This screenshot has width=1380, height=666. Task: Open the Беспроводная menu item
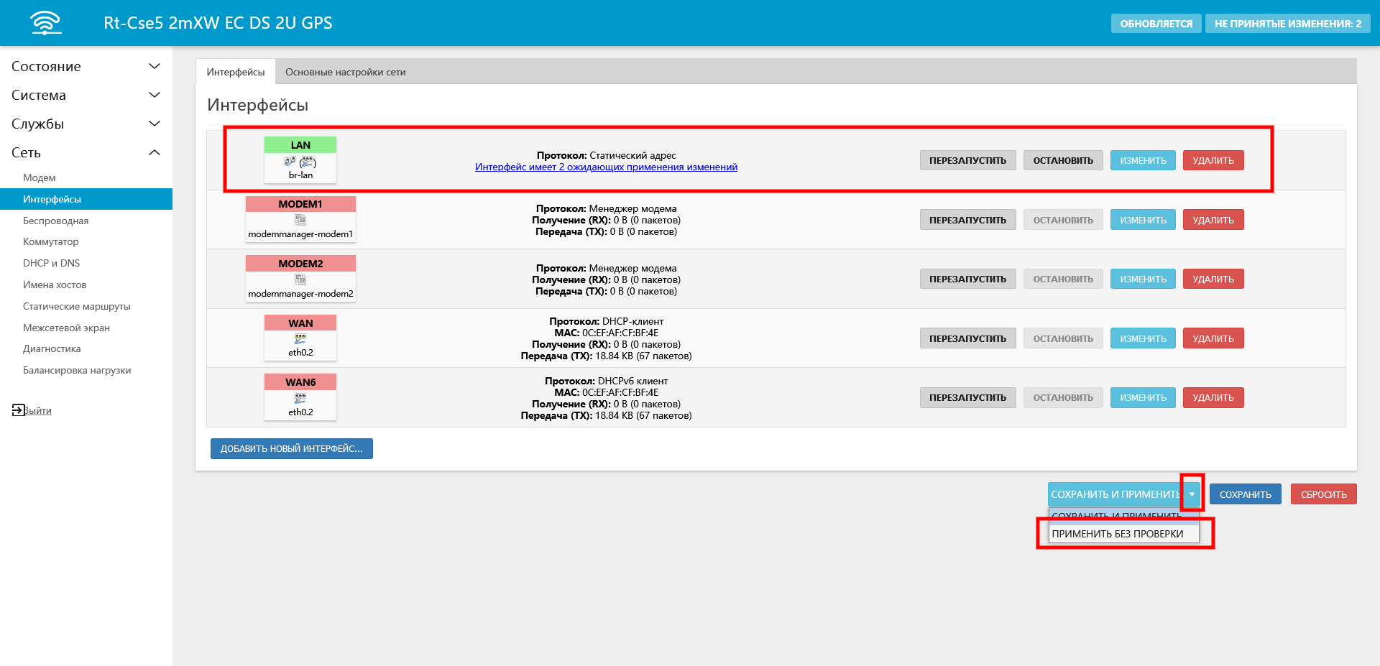pyautogui.click(x=56, y=221)
